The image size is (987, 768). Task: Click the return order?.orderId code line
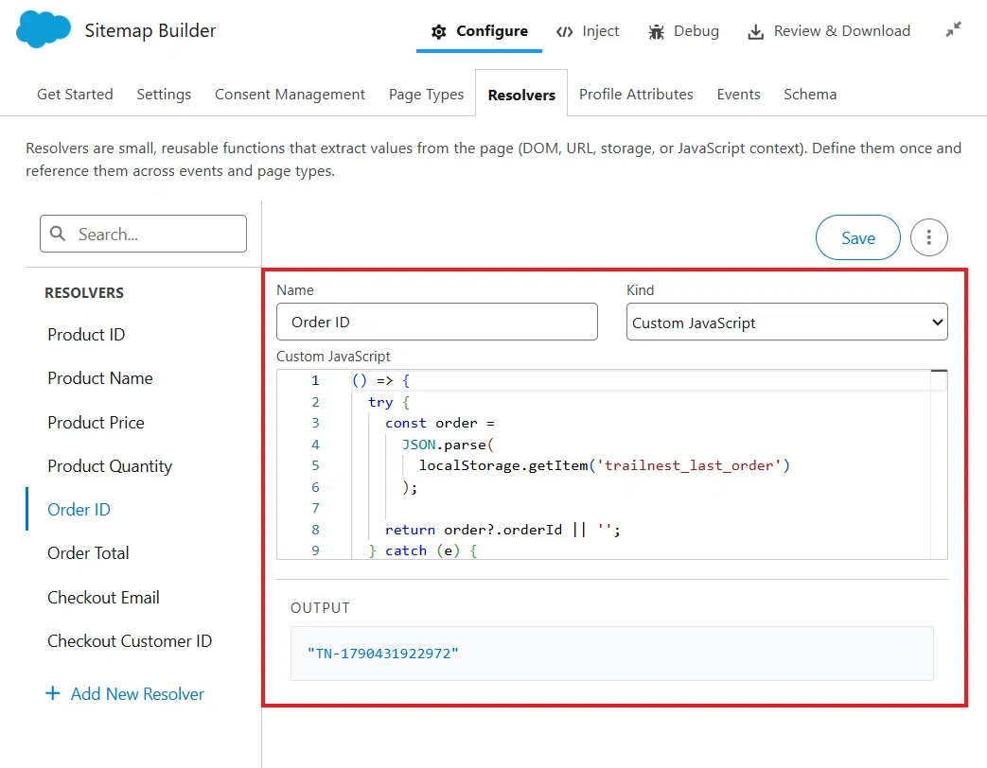pyautogui.click(x=502, y=530)
